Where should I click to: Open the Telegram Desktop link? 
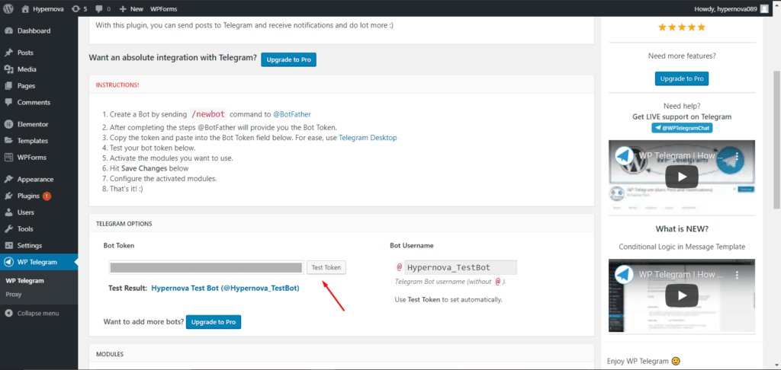click(x=368, y=138)
